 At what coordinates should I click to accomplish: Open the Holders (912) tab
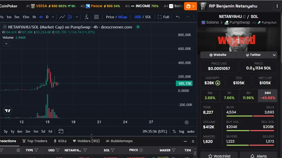click(x=86, y=141)
